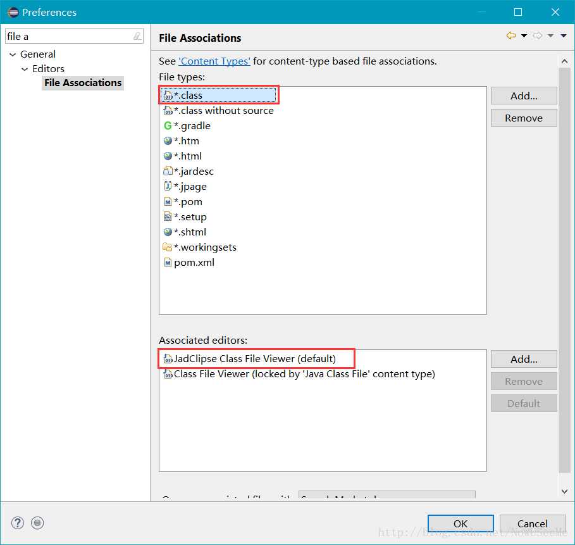Image resolution: width=575 pixels, height=545 pixels.
Task: Click the locked Class File Viewer icon
Action: (168, 374)
